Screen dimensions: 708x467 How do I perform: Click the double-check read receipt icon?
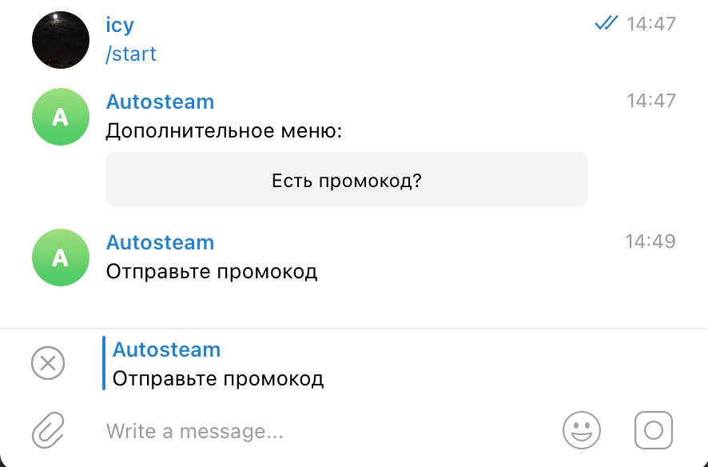(x=606, y=24)
